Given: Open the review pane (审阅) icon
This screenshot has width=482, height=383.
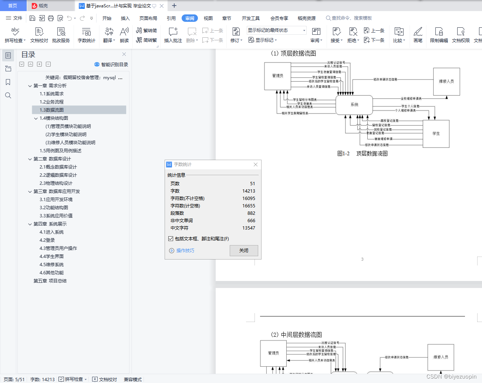Looking at the screenshot, I should pos(316,35).
